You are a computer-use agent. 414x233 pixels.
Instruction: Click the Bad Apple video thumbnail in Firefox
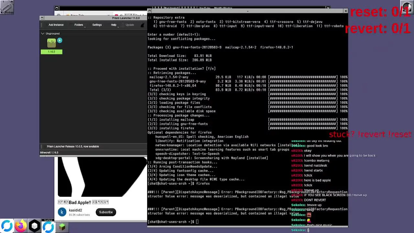[x=103, y=177]
